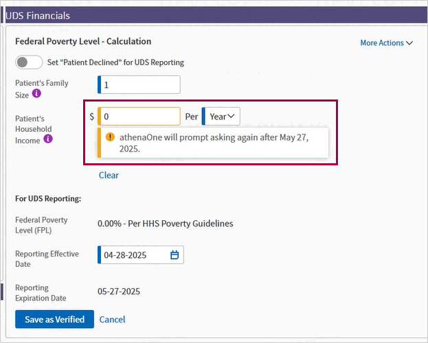Expand the Per Year income period dropdown
Image resolution: width=428 pixels, height=343 pixels.
coord(221,117)
